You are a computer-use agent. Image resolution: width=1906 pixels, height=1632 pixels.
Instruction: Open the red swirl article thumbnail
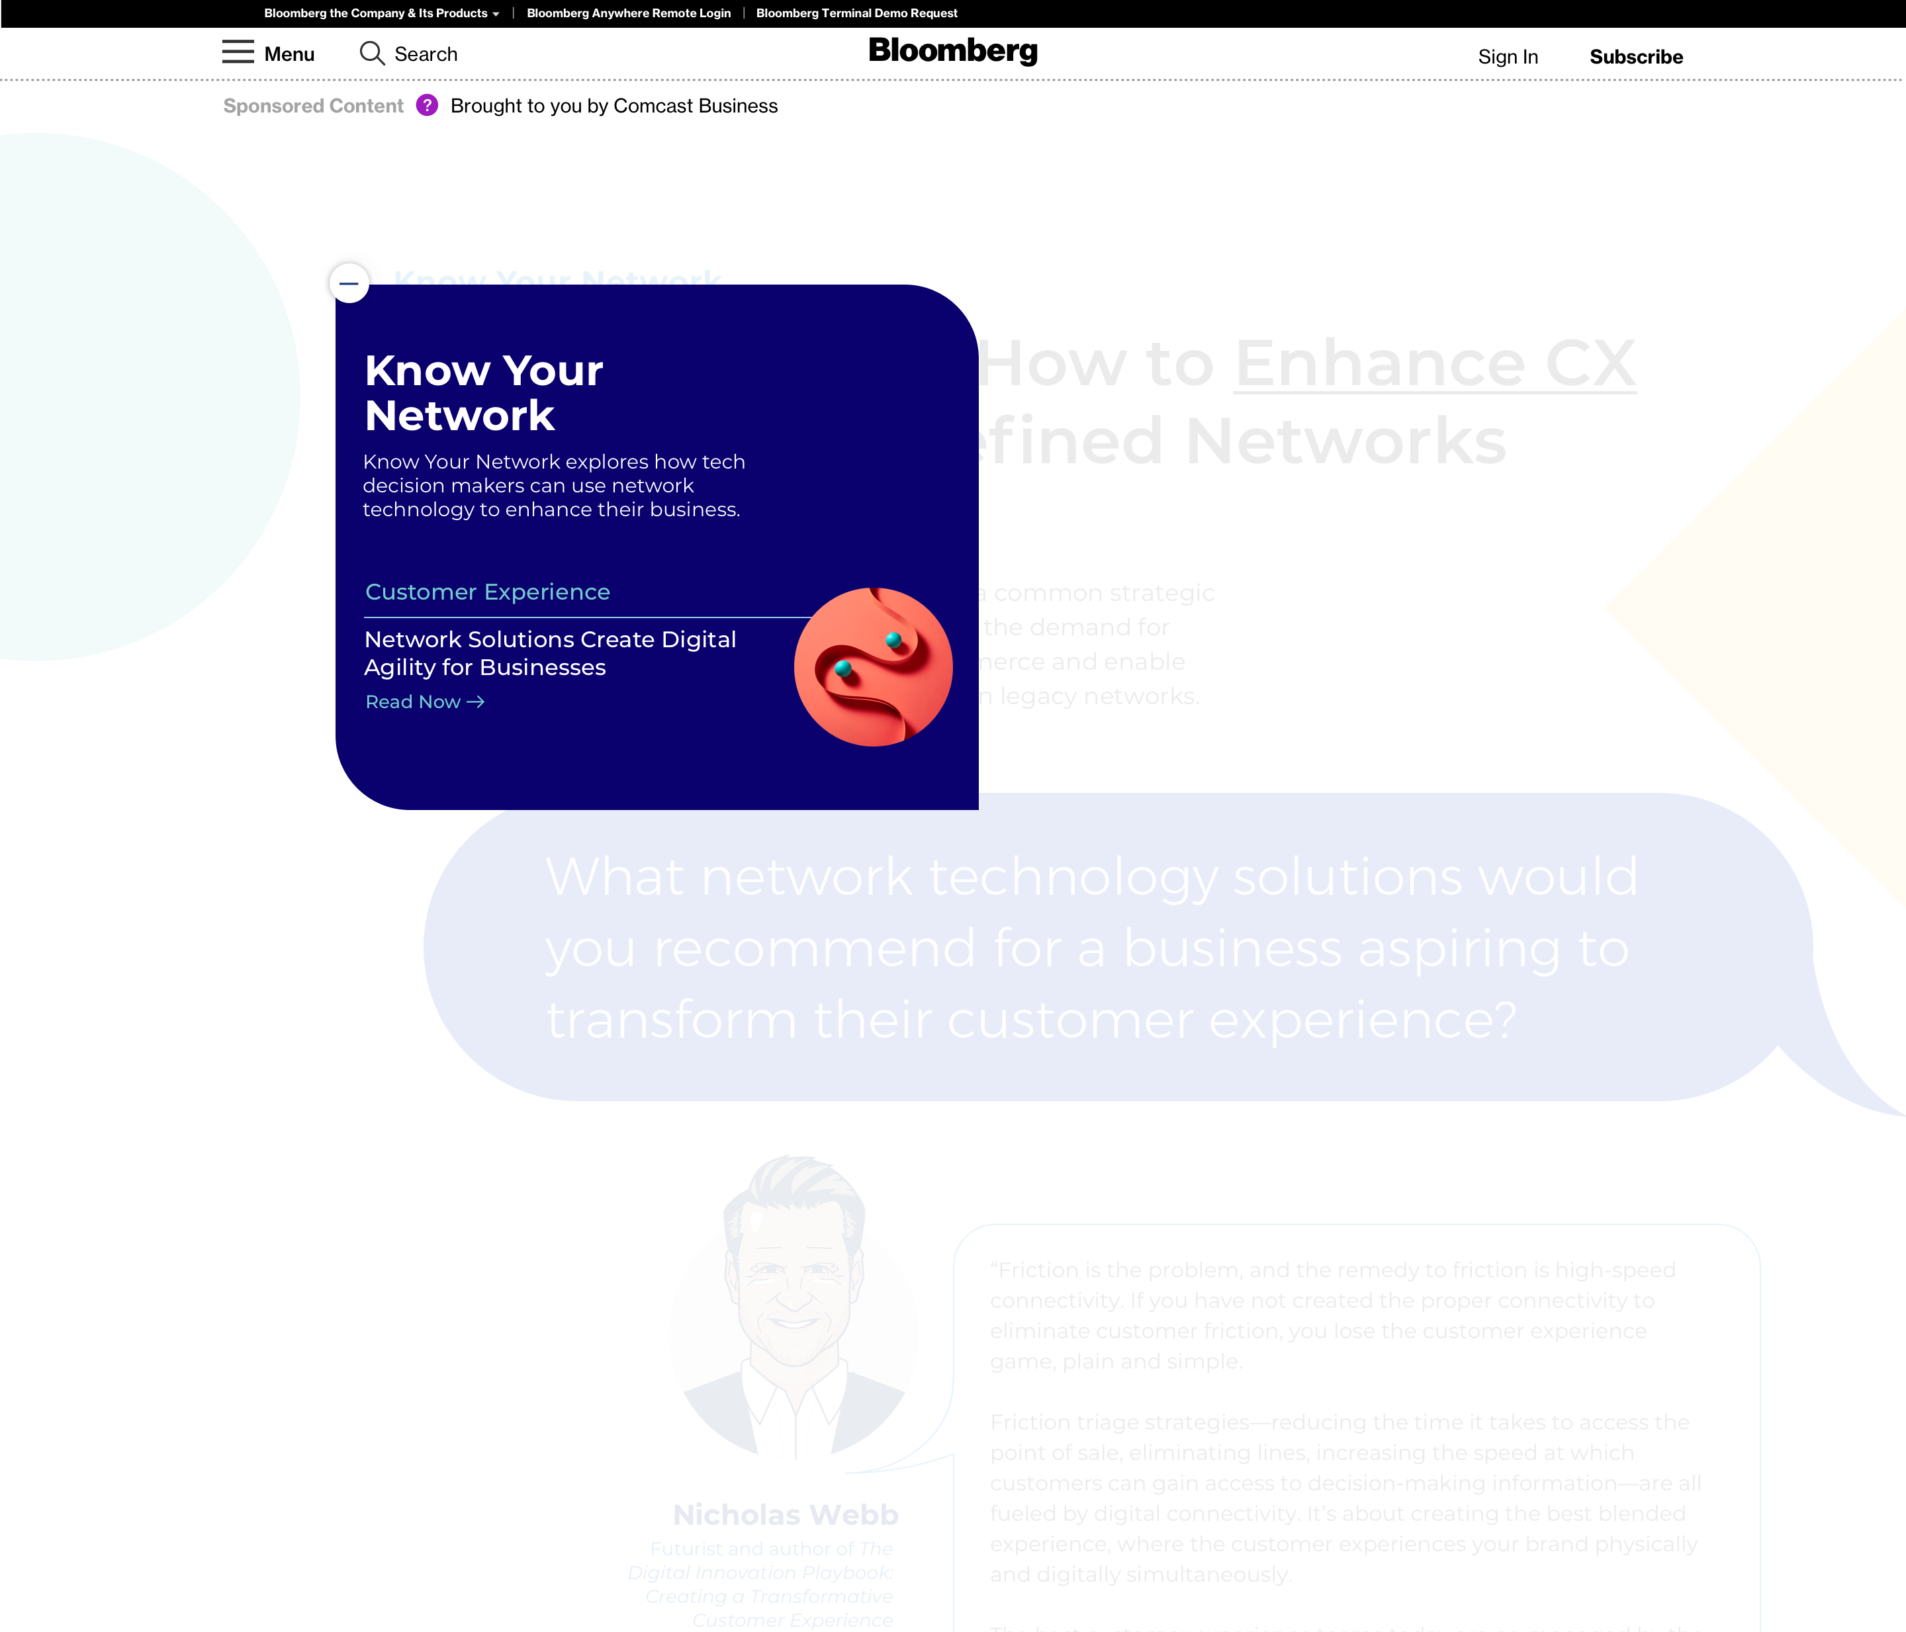873,667
